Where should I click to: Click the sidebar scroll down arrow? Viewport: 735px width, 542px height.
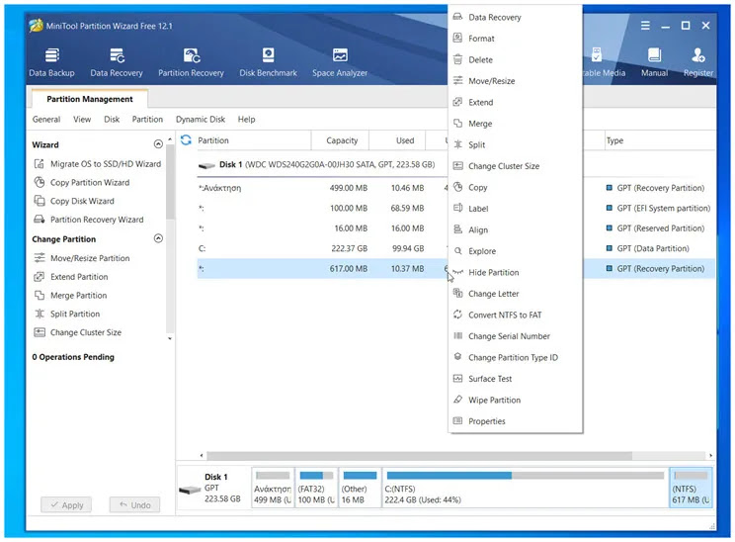click(170, 338)
